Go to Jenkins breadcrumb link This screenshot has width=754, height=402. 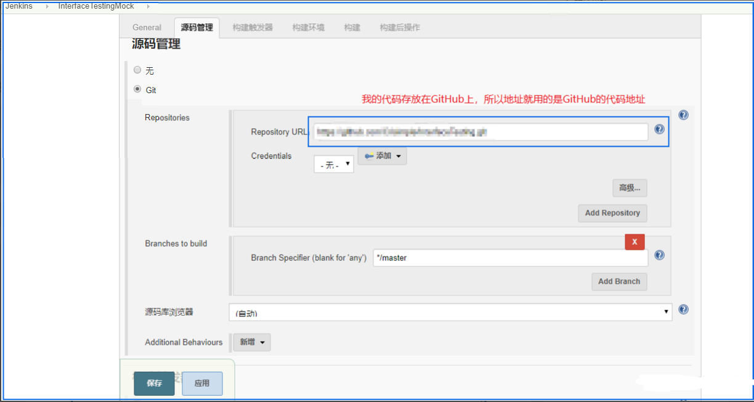[18, 6]
